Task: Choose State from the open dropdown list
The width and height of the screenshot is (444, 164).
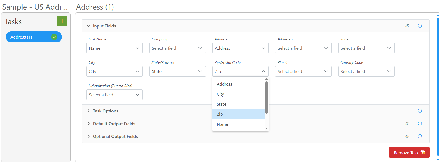Action: click(x=238, y=104)
